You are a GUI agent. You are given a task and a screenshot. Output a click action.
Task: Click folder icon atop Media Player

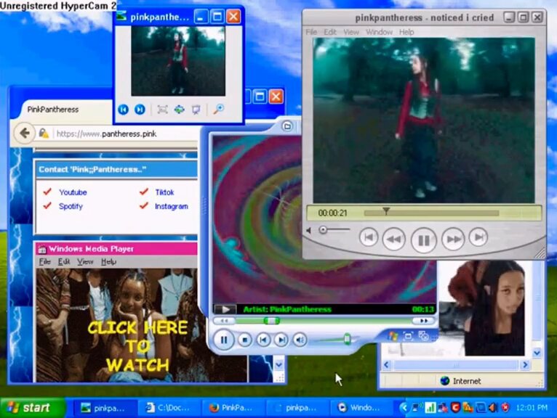(x=287, y=126)
